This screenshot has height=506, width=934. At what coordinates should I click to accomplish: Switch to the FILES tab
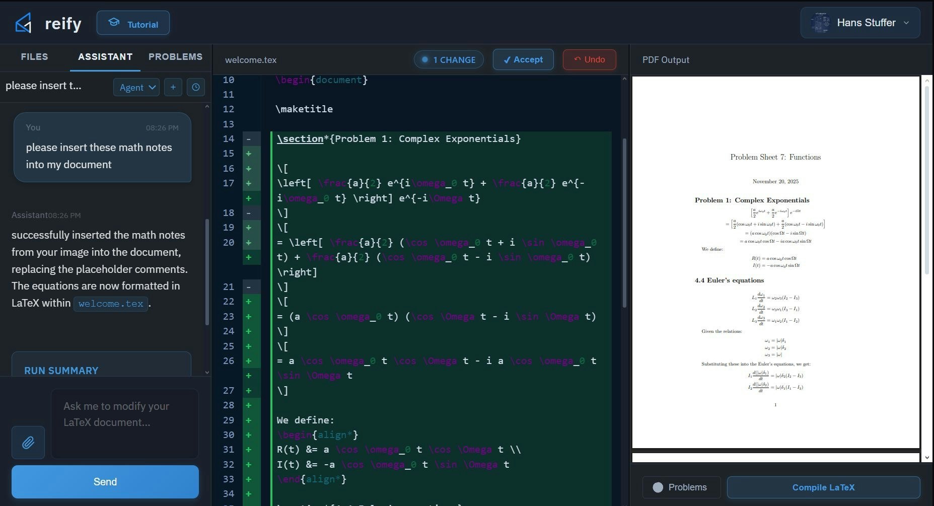(34, 57)
